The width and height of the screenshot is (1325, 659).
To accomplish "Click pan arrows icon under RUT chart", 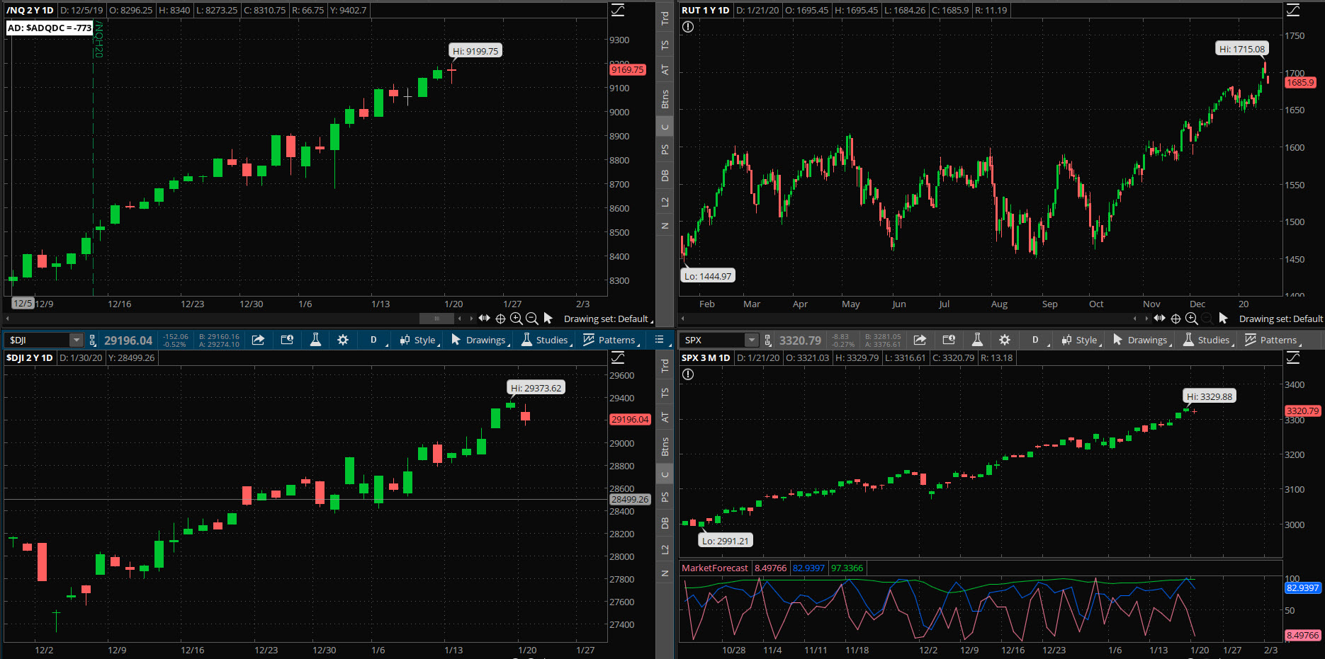I will point(1160,319).
